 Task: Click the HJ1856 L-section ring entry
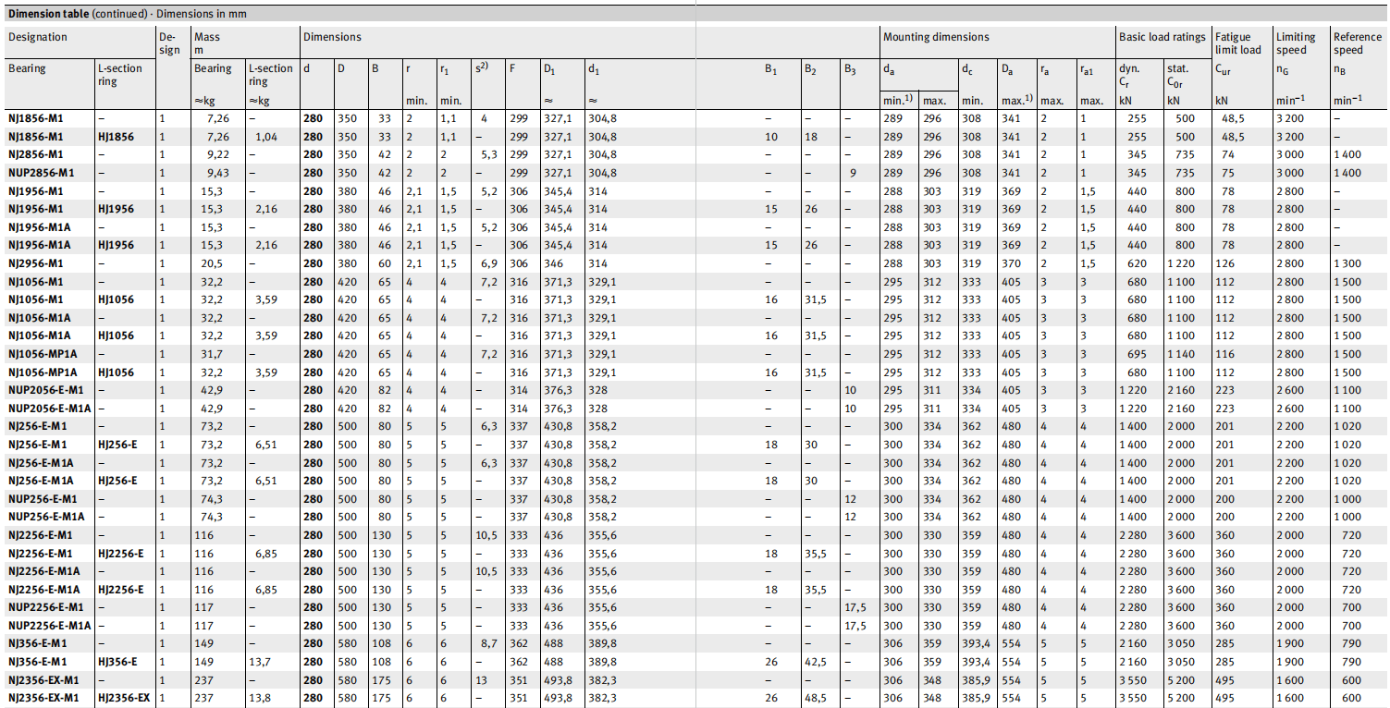[x=116, y=137]
